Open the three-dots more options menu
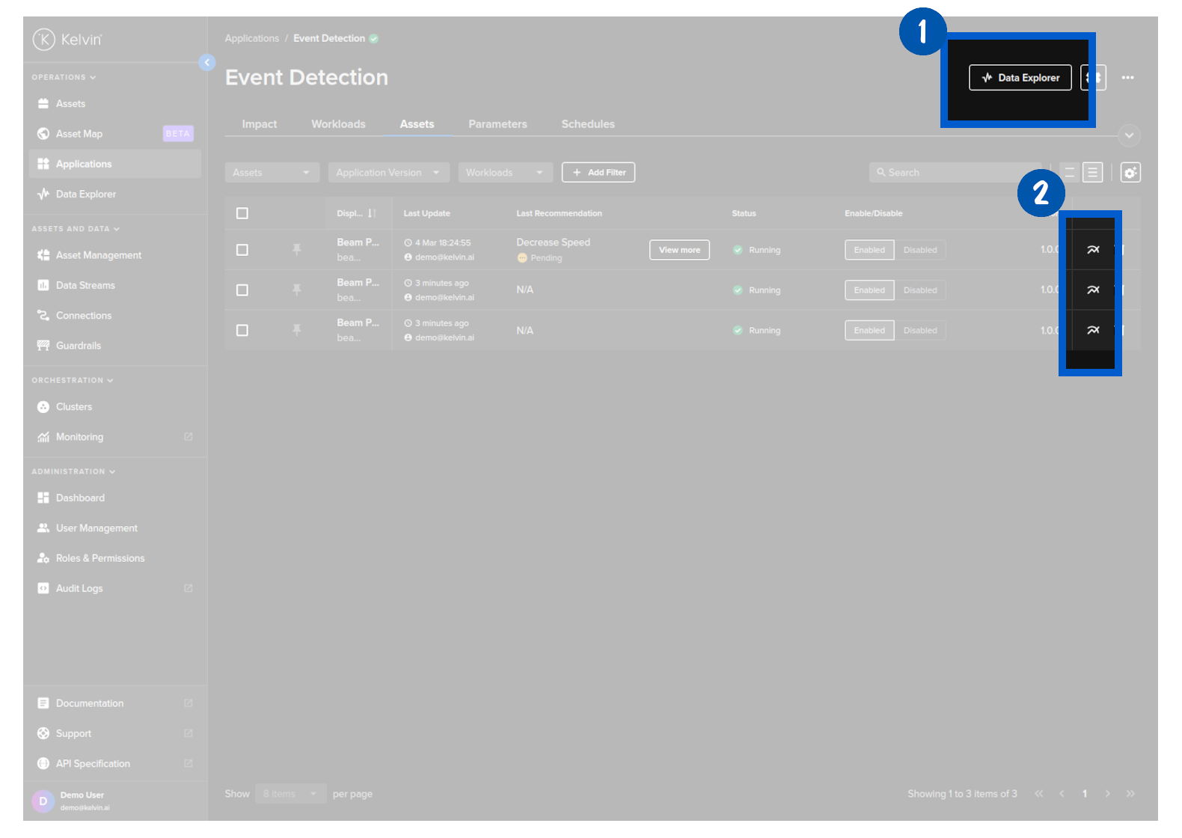The image size is (1182, 838). click(1127, 78)
